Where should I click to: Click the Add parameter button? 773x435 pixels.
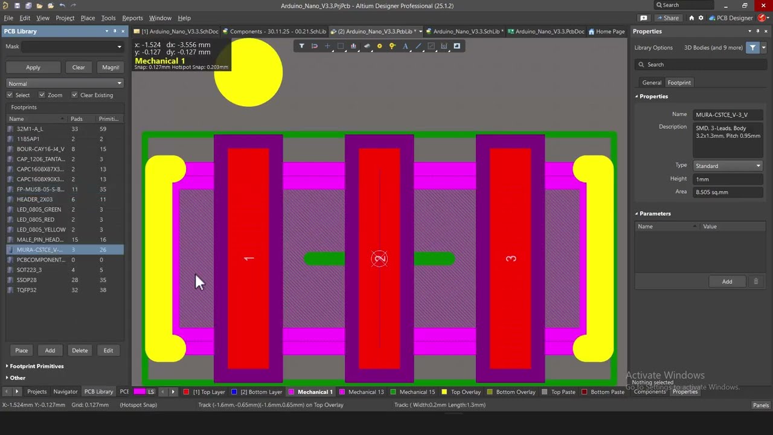click(x=727, y=282)
